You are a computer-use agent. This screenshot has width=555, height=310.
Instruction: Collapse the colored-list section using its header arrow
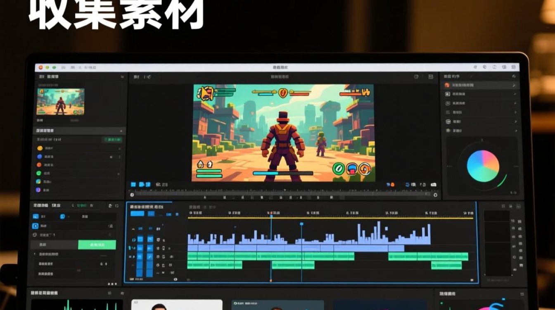point(121,131)
